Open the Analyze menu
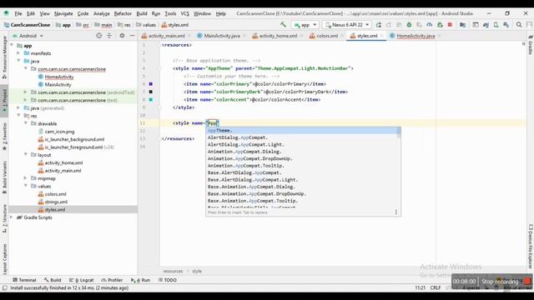 pos(102,13)
